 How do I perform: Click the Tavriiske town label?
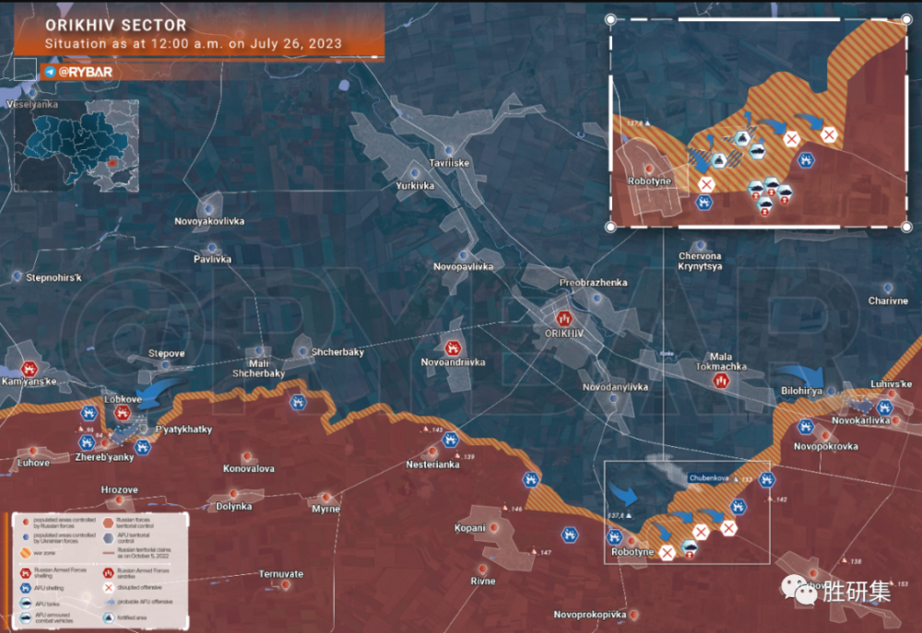click(449, 163)
